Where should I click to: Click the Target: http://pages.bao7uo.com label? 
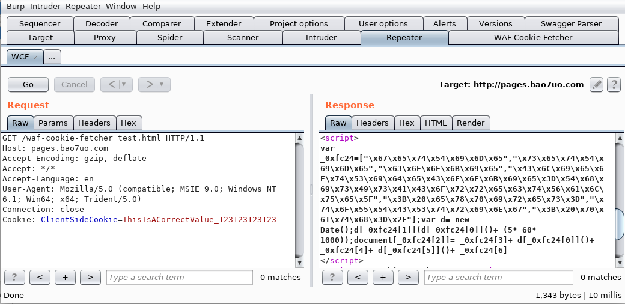pos(511,85)
